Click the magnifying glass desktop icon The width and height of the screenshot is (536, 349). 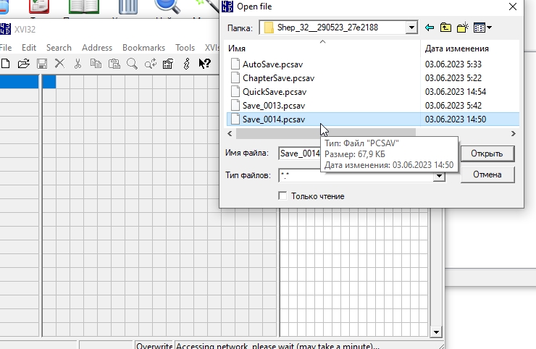(167, 6)
